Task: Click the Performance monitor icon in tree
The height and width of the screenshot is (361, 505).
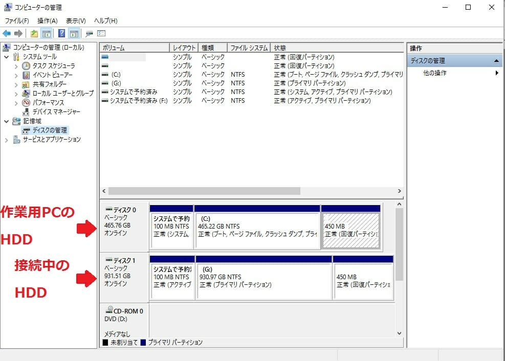Action: tap(26, 103)
